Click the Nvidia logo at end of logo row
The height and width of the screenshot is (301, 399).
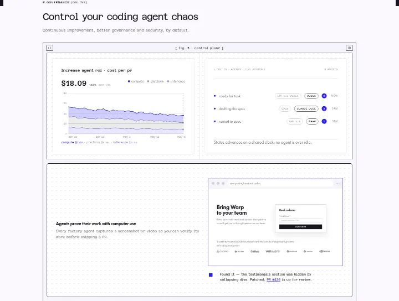click(324, 251)
